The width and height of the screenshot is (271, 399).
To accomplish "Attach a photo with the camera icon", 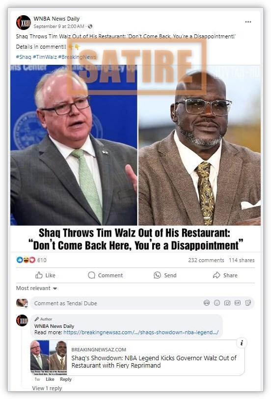I will click(x=227, y=303).
